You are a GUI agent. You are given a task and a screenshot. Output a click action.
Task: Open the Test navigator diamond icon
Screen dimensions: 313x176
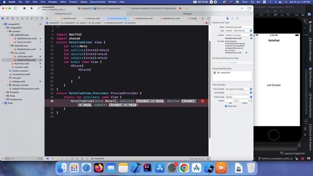tap(27, 19)
